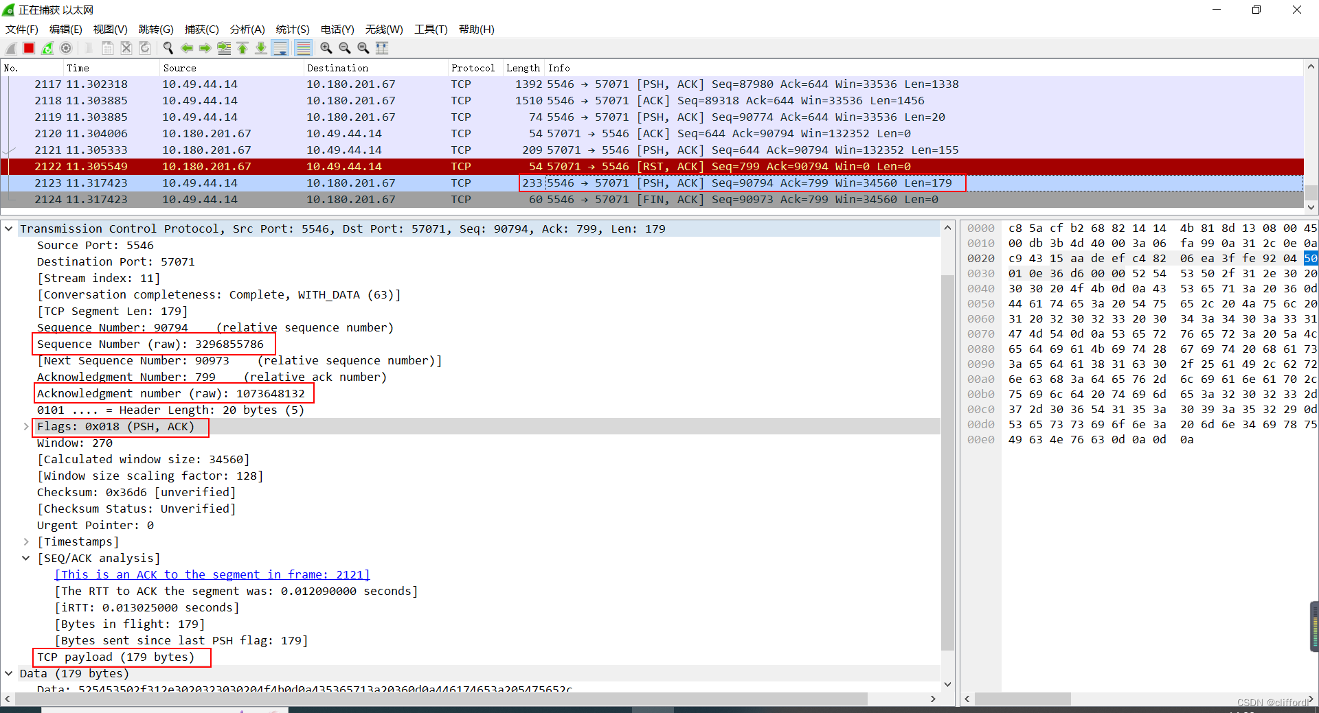This screenshot has width=1319, height=713.
Task: Reset text to normal size
Action: 363,48
